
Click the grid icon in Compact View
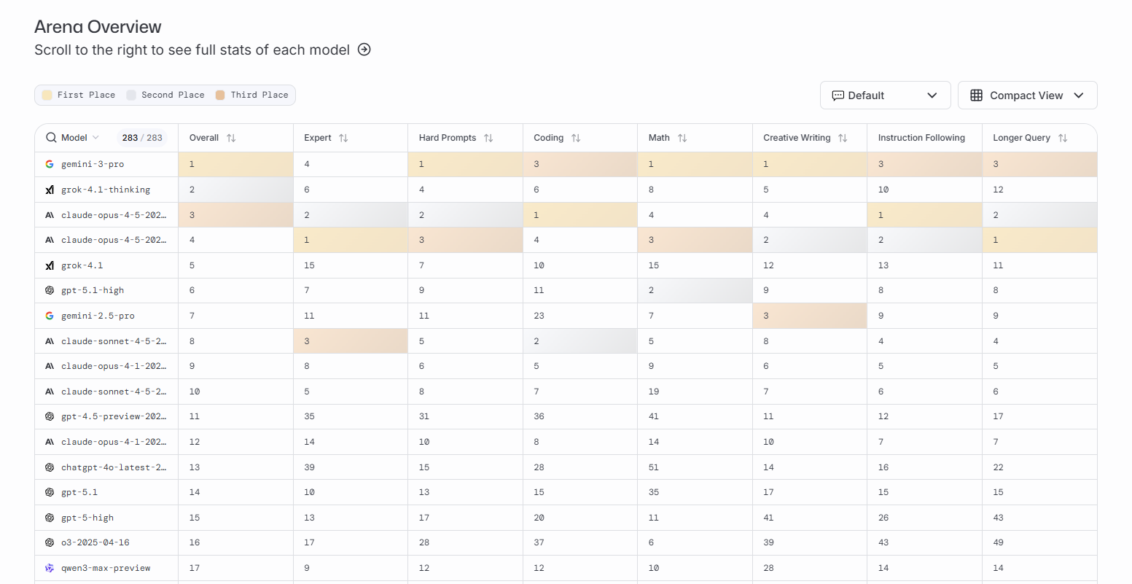coord(977,96)
